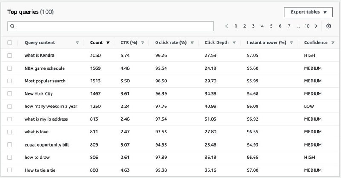Click the Query content column header
Viewport: 341px width, 178px height.
[40, 42]
